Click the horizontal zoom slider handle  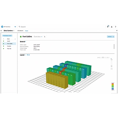(103, 58)
